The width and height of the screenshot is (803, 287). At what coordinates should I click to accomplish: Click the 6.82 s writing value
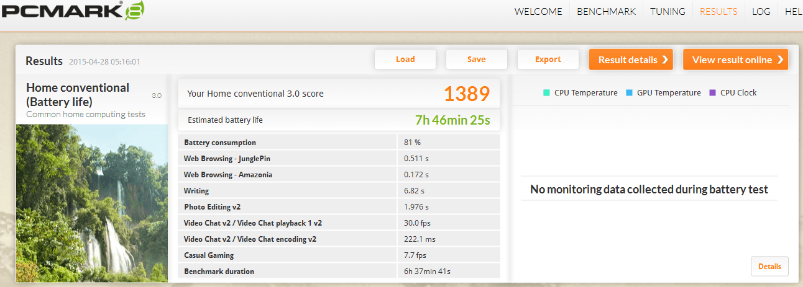tap(414, 190)
